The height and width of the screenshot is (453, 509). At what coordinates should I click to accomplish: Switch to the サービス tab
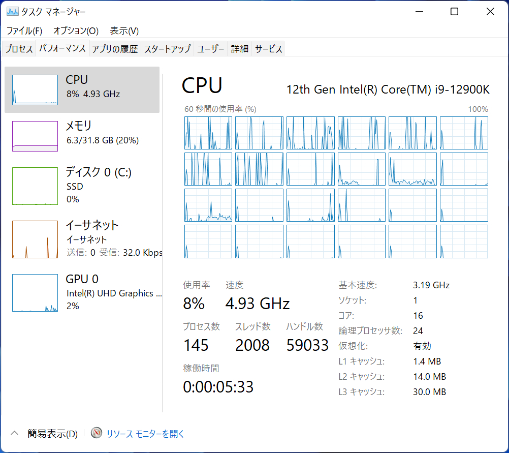tap(268, 49)
